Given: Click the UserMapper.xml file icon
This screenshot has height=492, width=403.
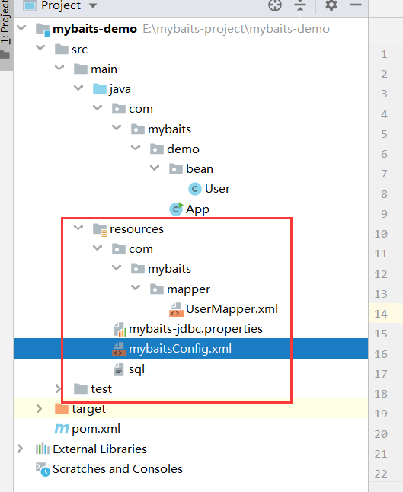Looking at the screenshot, I should (176, 310).
